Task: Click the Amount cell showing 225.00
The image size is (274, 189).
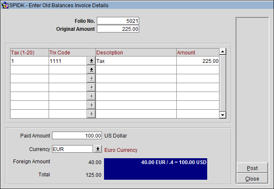Action: pos(198,61)
